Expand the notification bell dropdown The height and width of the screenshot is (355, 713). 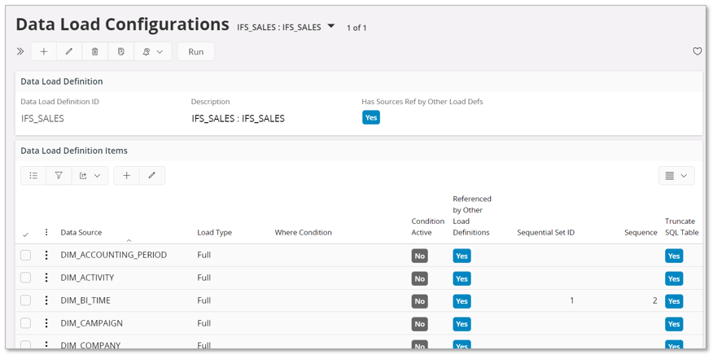tap(152, 51)
